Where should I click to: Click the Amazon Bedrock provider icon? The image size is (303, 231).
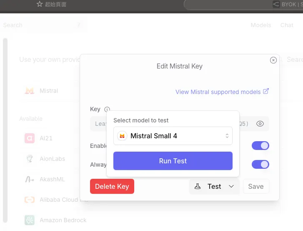[29, 220]
